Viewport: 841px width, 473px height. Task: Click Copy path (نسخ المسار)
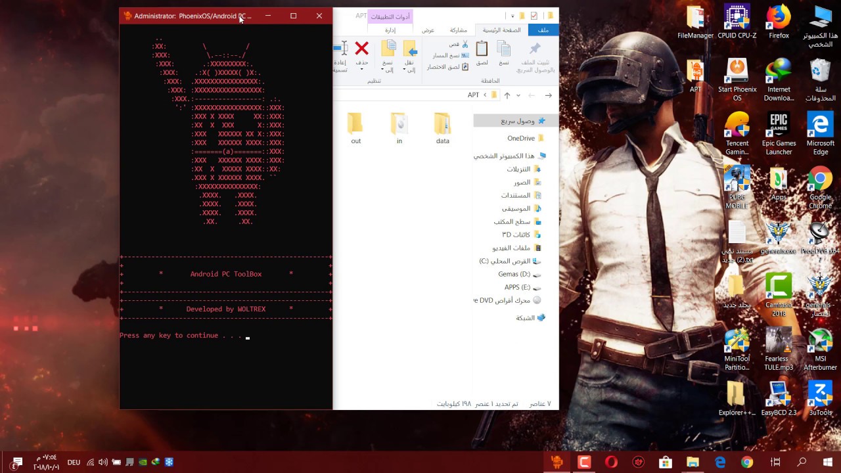[x=451, y=55]
